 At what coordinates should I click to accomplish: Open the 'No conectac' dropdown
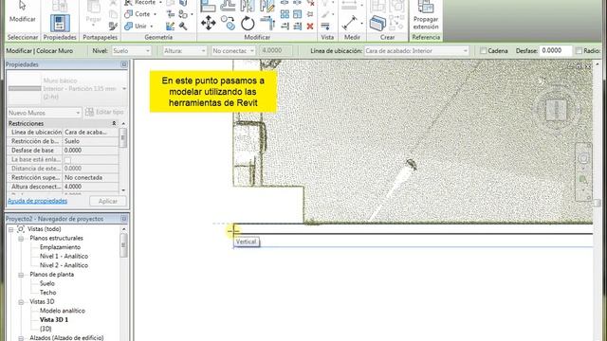(x=233, y=50)
